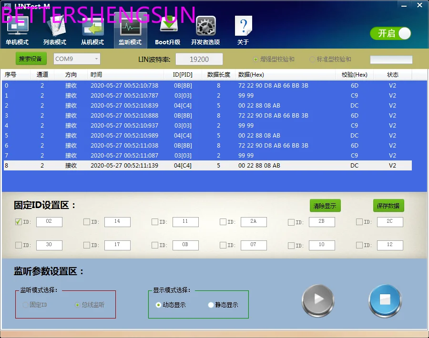Viewport: 429px width, 338px height.
Task: Select row with time 00:52:10:787
Action: point(208,95)
